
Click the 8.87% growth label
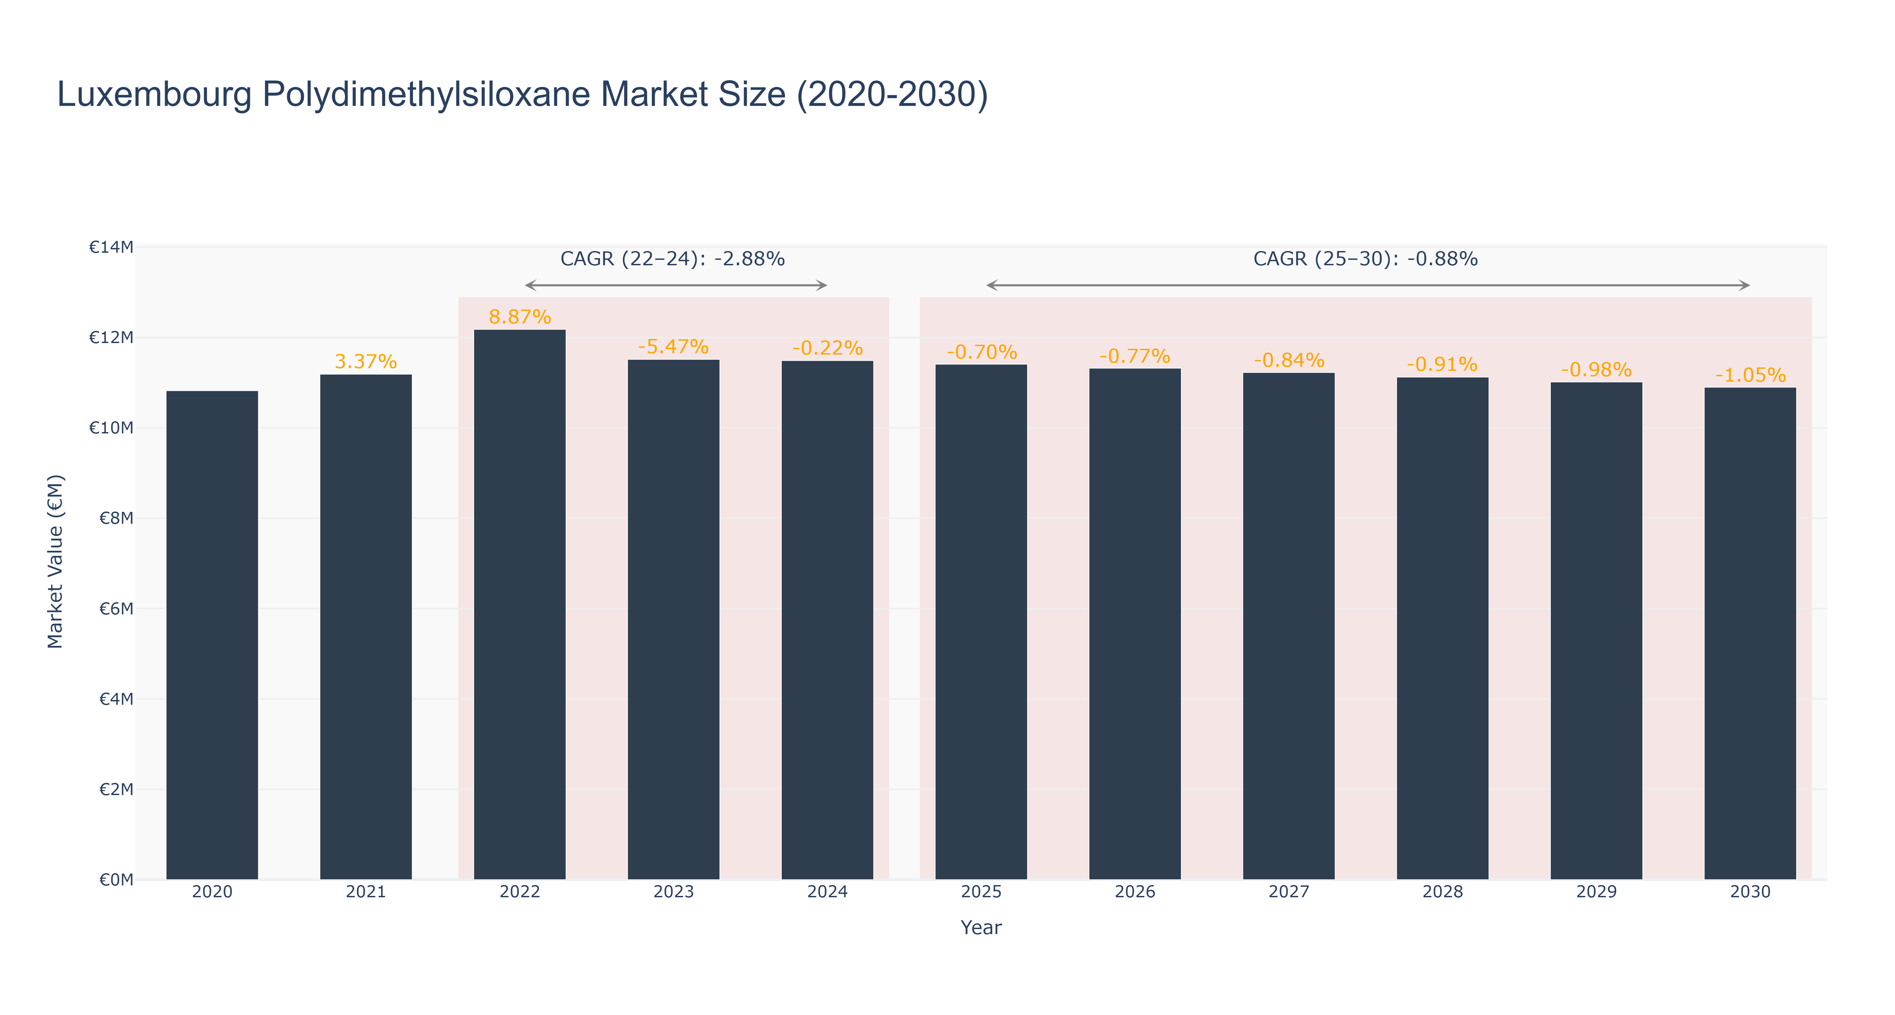(519, 317)
